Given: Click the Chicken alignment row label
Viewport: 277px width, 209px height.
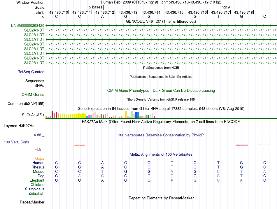Looking at the screenshot, I should (x=37, y=185).
